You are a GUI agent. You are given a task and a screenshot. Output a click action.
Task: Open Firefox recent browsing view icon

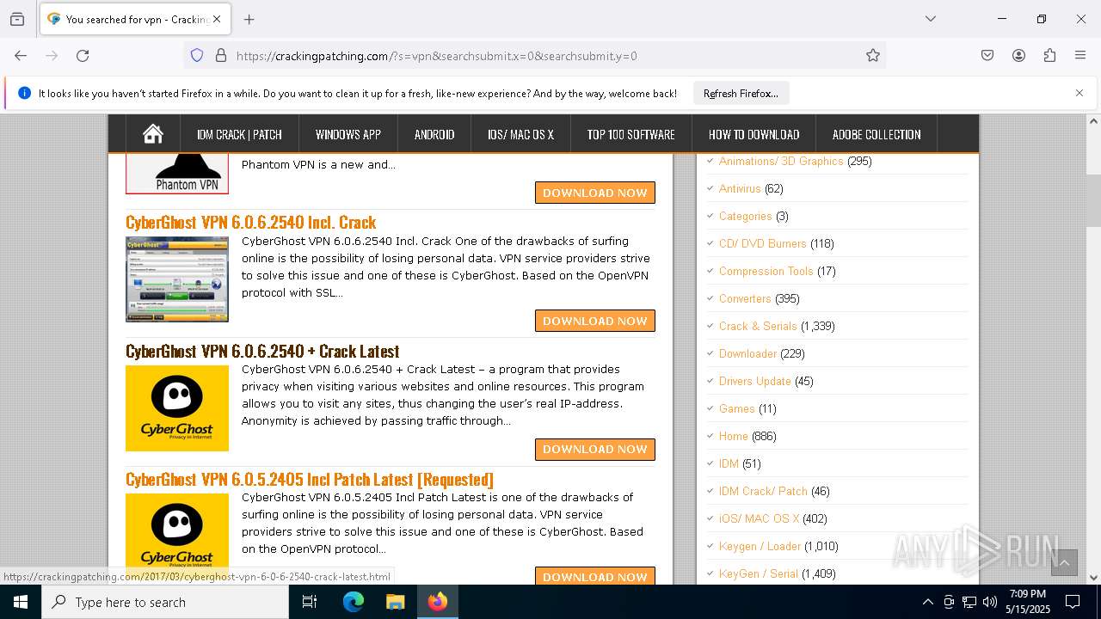click(x=17, y=19)
